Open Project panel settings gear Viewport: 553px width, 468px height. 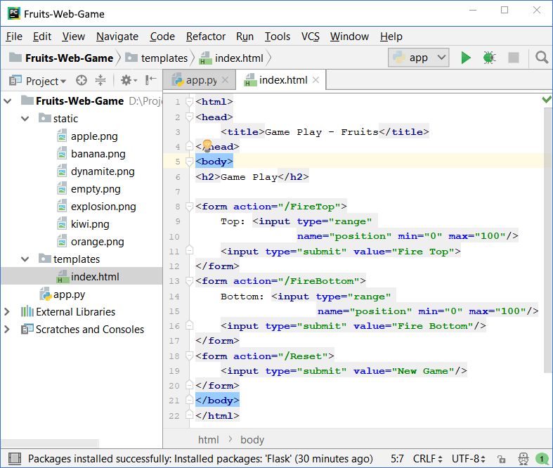coord(125,81)
